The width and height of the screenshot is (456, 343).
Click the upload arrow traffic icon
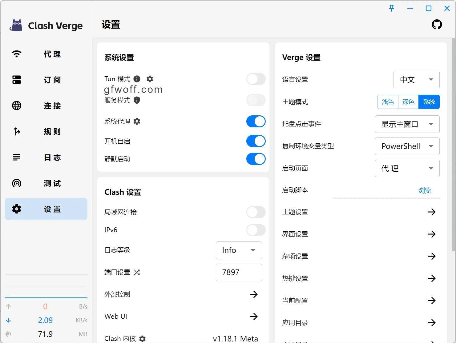[x=8, y=306]
